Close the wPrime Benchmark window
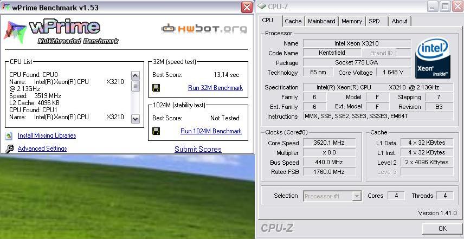This screenshot has height=239, width=464. tap(247, 8)
